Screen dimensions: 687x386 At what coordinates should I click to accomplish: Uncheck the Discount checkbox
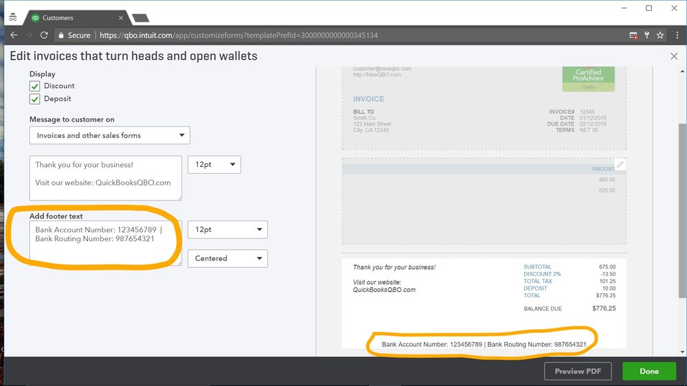[34, 86]
